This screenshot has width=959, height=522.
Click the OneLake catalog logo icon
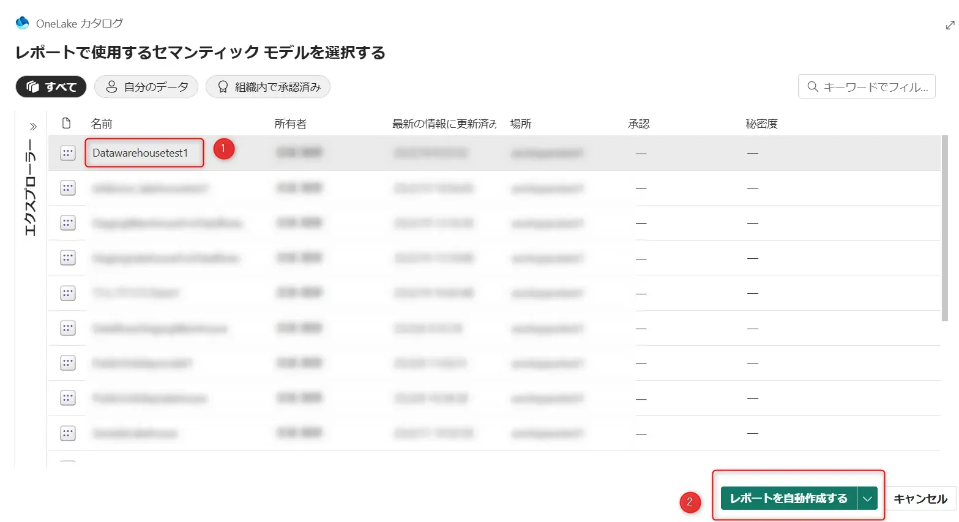(x=23, y=22)
